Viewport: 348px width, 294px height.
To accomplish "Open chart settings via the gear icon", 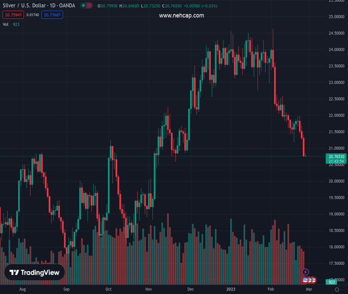I will pyautogui.click(x=337, y=289).
